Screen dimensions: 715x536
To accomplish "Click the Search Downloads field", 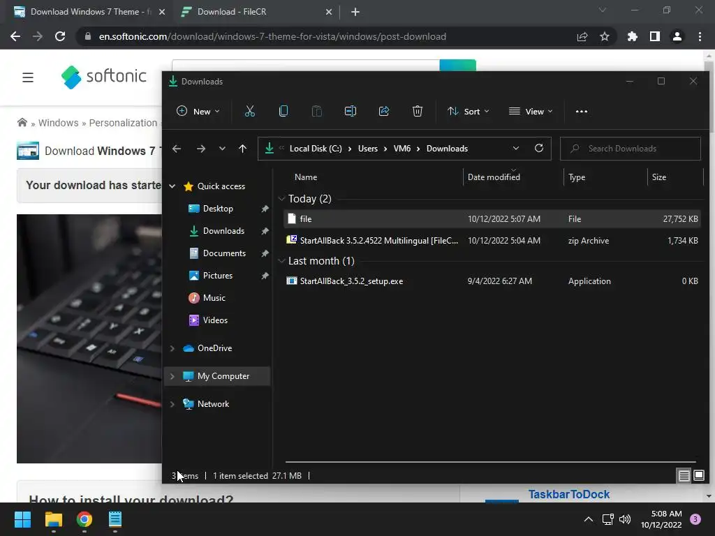I will (631, 149).
